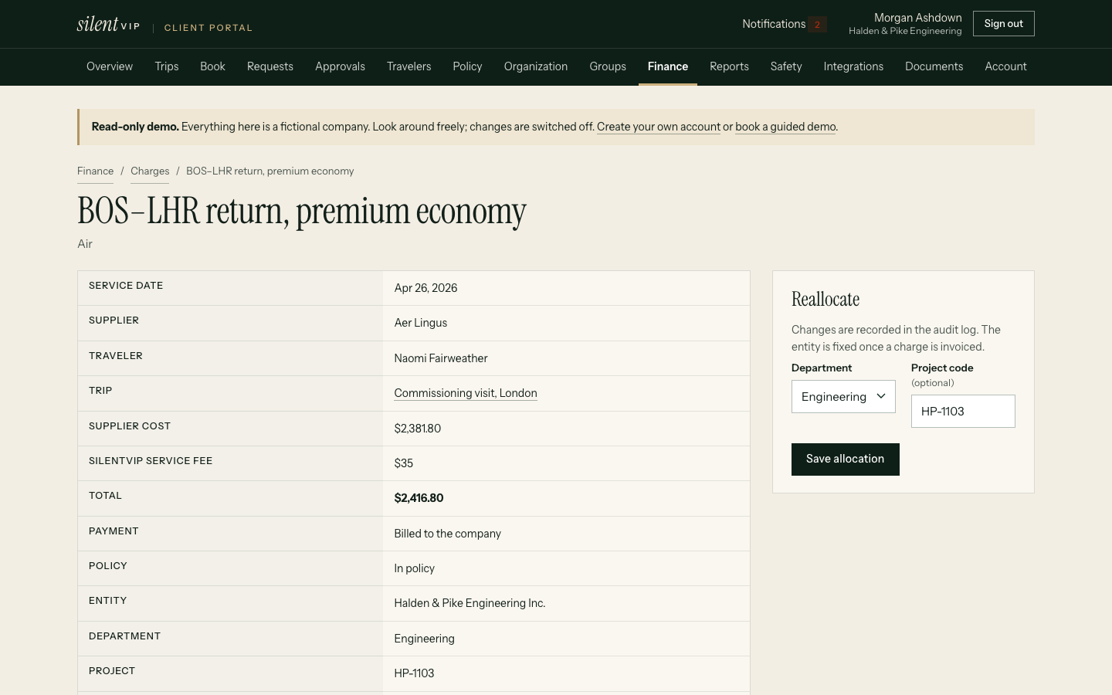1112x695 pixels.
Task: Open the Integrations tab
Action: (853, 66)
